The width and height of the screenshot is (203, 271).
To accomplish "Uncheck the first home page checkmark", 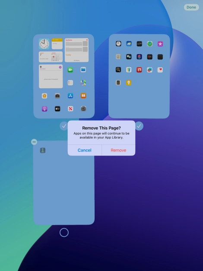I will pos(64,126).
